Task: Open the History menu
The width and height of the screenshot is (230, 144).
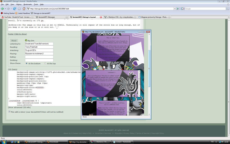Action: pyautogui.click(x=19, y=4)
